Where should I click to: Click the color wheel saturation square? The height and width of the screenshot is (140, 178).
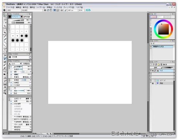pyautogui.click(x=163, y=29)
